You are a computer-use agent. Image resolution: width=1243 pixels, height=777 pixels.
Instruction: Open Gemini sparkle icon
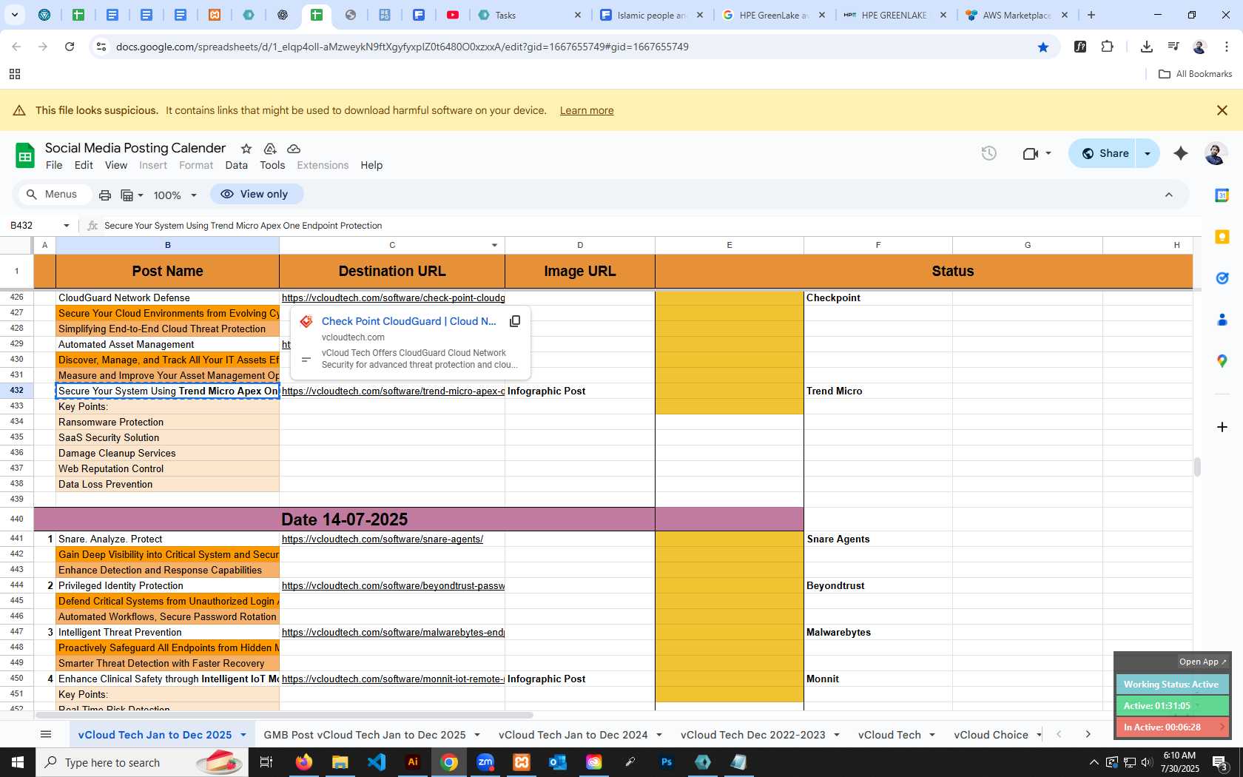(x=1181, y=153)
